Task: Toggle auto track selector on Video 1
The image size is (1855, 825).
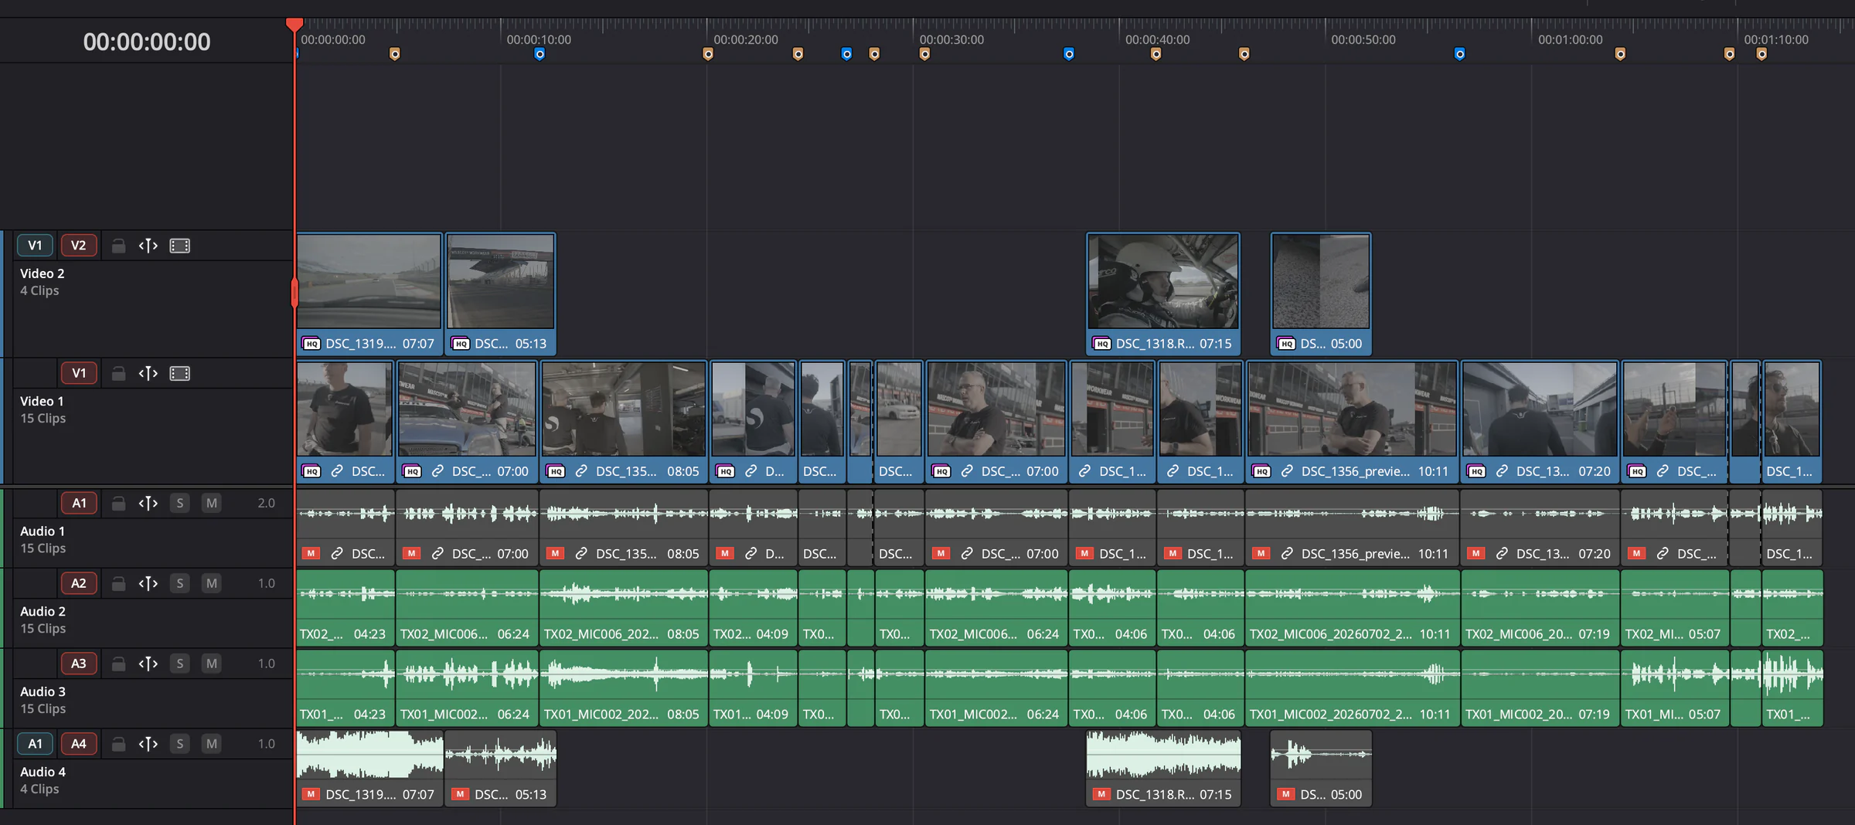Action: 148,374
